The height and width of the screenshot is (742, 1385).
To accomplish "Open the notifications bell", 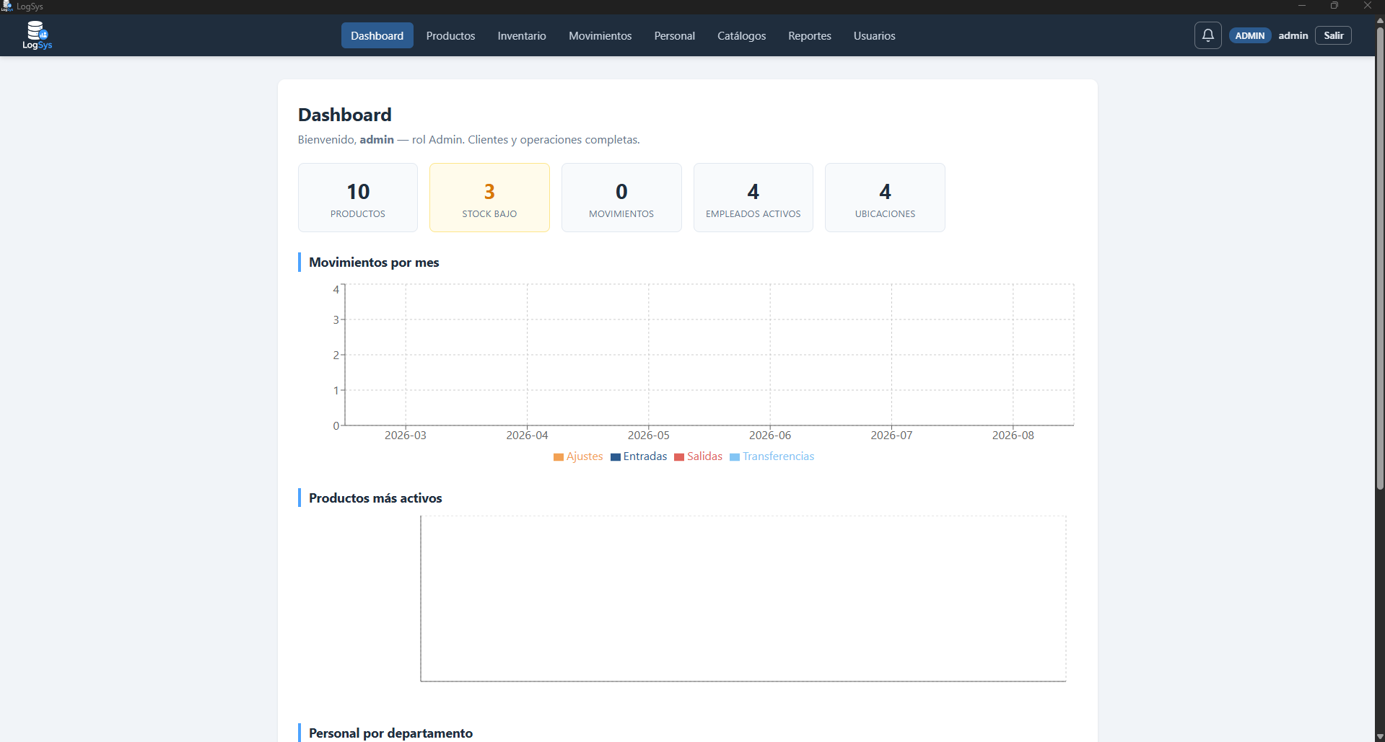I will coord(1207,35).
